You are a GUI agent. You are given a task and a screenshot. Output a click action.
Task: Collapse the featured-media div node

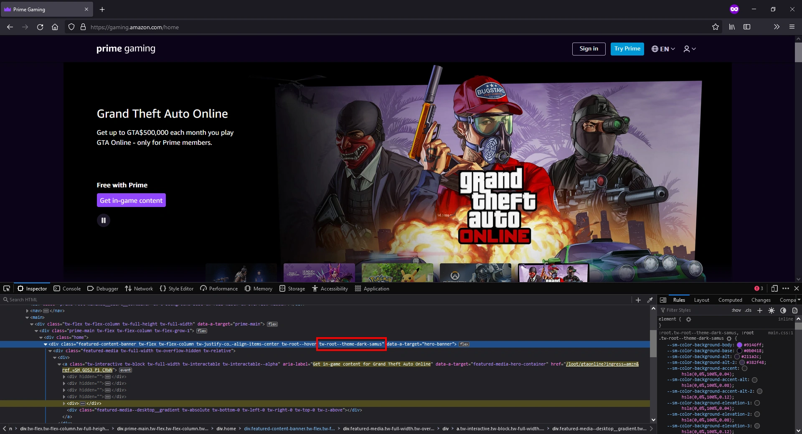pyautogui.click(x=50, y=351)
